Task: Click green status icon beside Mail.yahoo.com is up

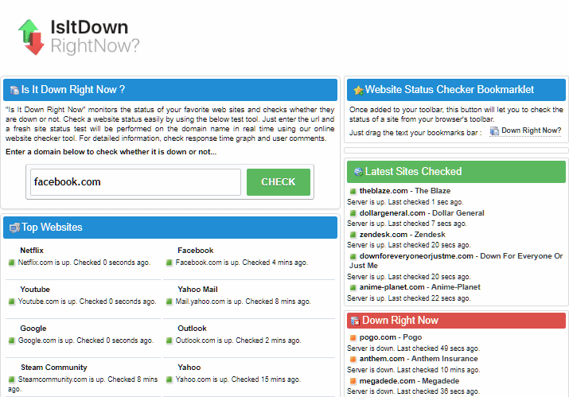Action: [169, 302]
